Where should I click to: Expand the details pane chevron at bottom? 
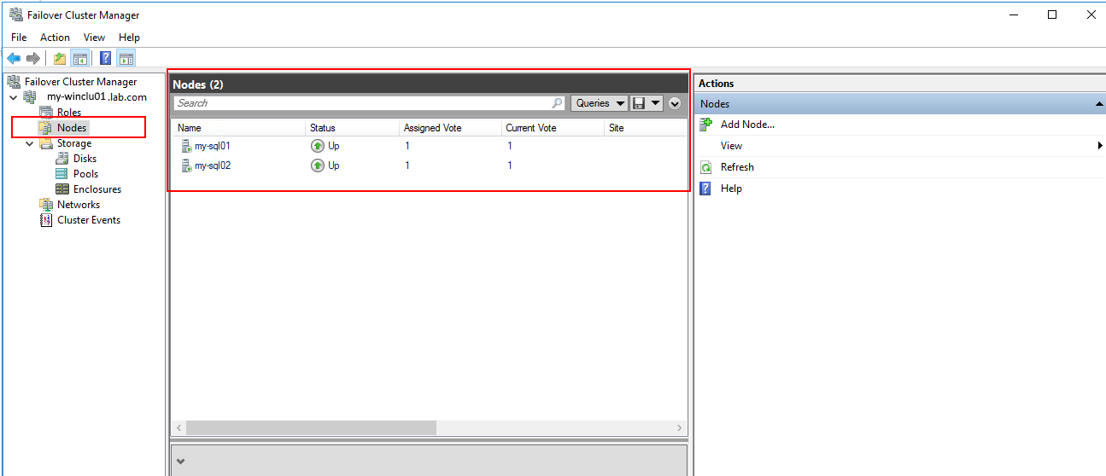[x=180, y=461]
